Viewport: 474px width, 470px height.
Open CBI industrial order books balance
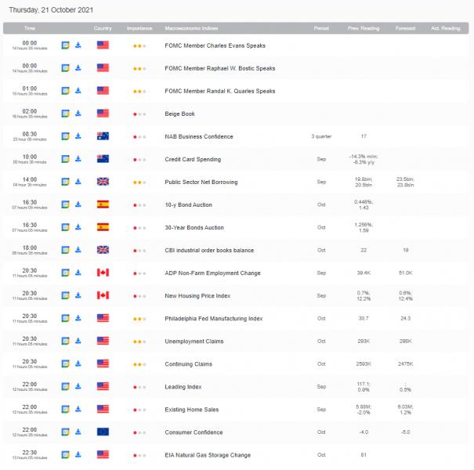coord(208,251)
